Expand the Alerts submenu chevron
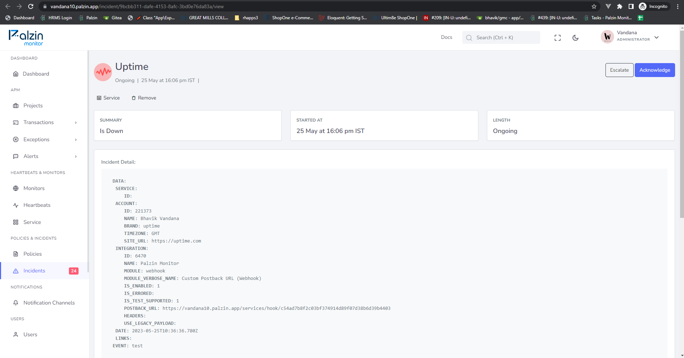The height and width of the screenshot is (358, 684). click(76, 157)
